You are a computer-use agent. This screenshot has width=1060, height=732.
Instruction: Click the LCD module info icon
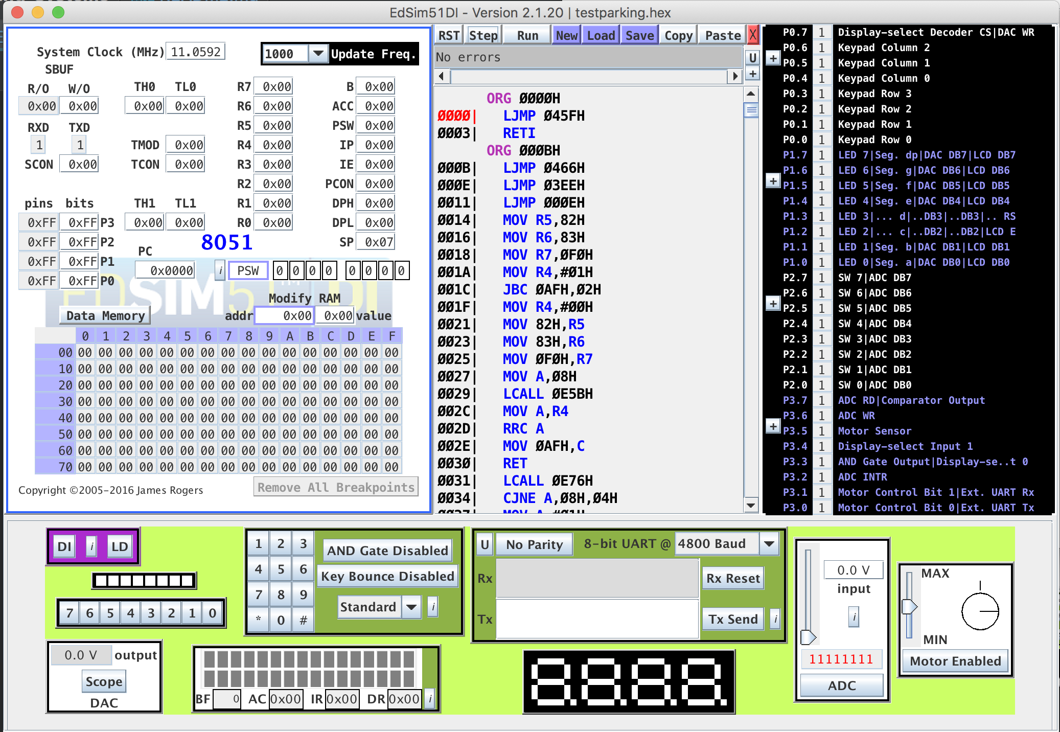(430, 699)
